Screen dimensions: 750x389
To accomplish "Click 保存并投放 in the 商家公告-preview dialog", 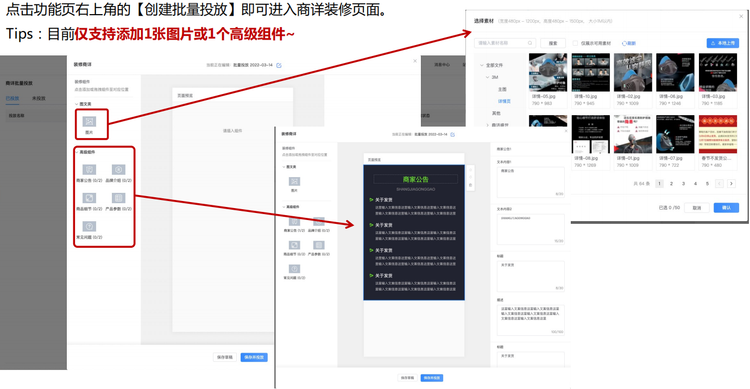I will click(432, 378).
